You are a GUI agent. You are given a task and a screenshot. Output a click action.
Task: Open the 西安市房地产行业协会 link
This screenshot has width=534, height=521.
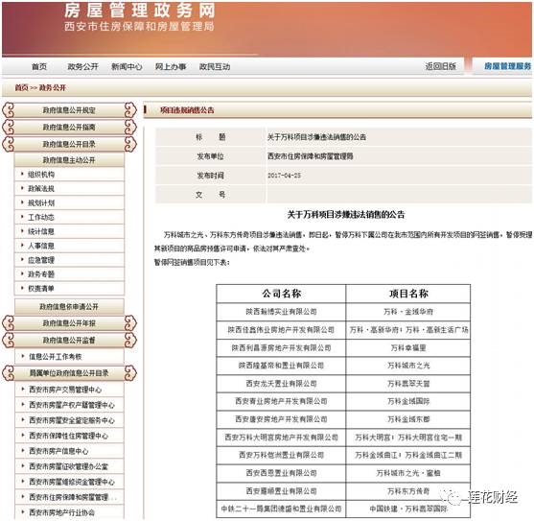tap(61, 512)
